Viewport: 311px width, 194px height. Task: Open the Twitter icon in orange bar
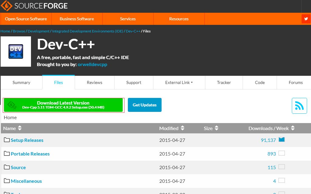(306, 19)
